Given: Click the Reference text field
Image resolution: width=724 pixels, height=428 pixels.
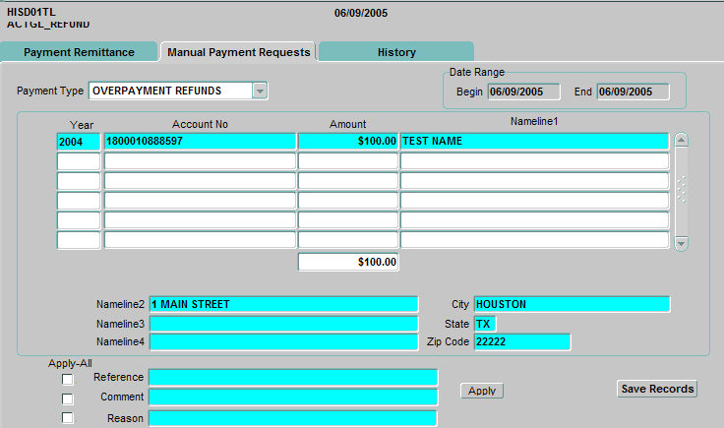Looking at the screenshot, I should click(x=292, y=378).
